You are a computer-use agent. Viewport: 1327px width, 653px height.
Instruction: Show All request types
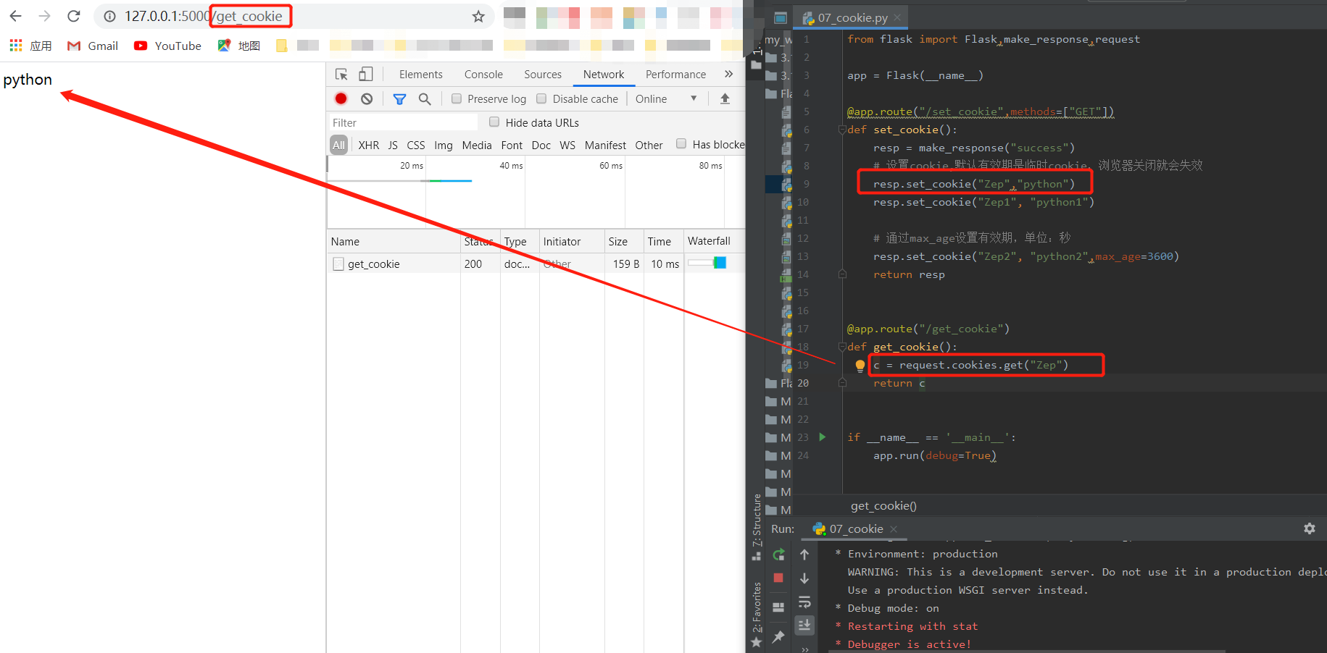point(338,145)
